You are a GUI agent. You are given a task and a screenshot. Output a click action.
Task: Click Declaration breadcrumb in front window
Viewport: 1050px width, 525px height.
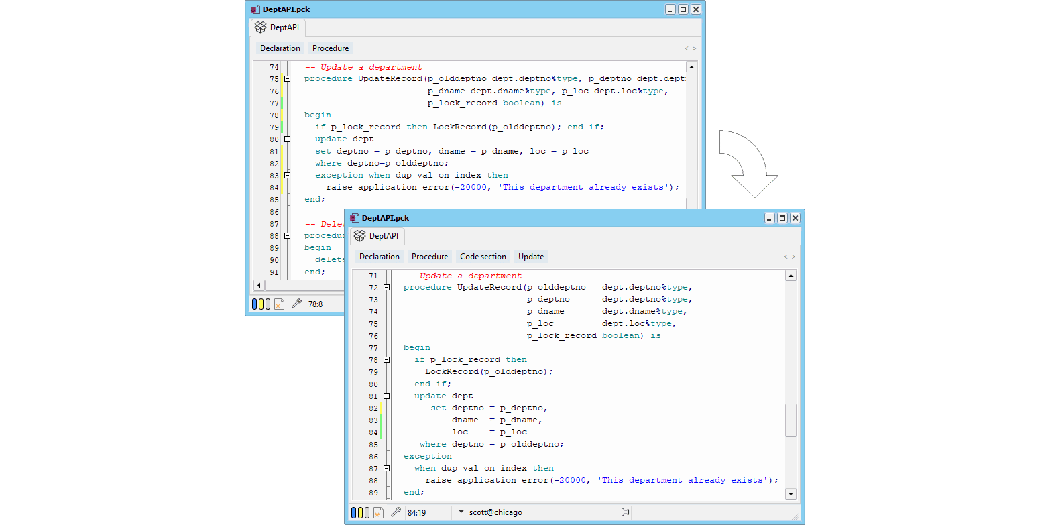(380, 257)
